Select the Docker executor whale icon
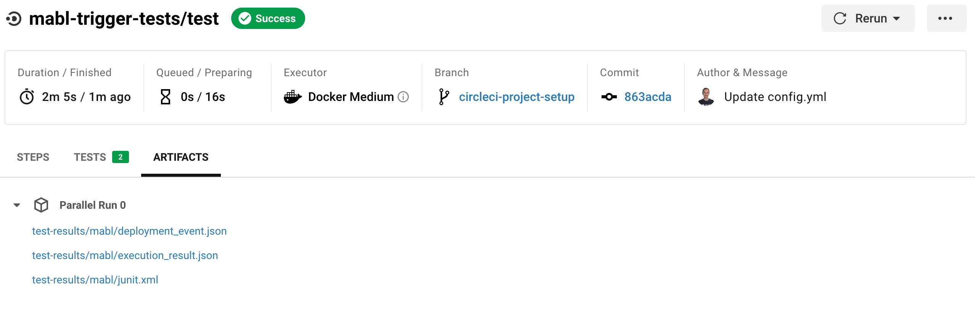 click(x=293, y=96)
